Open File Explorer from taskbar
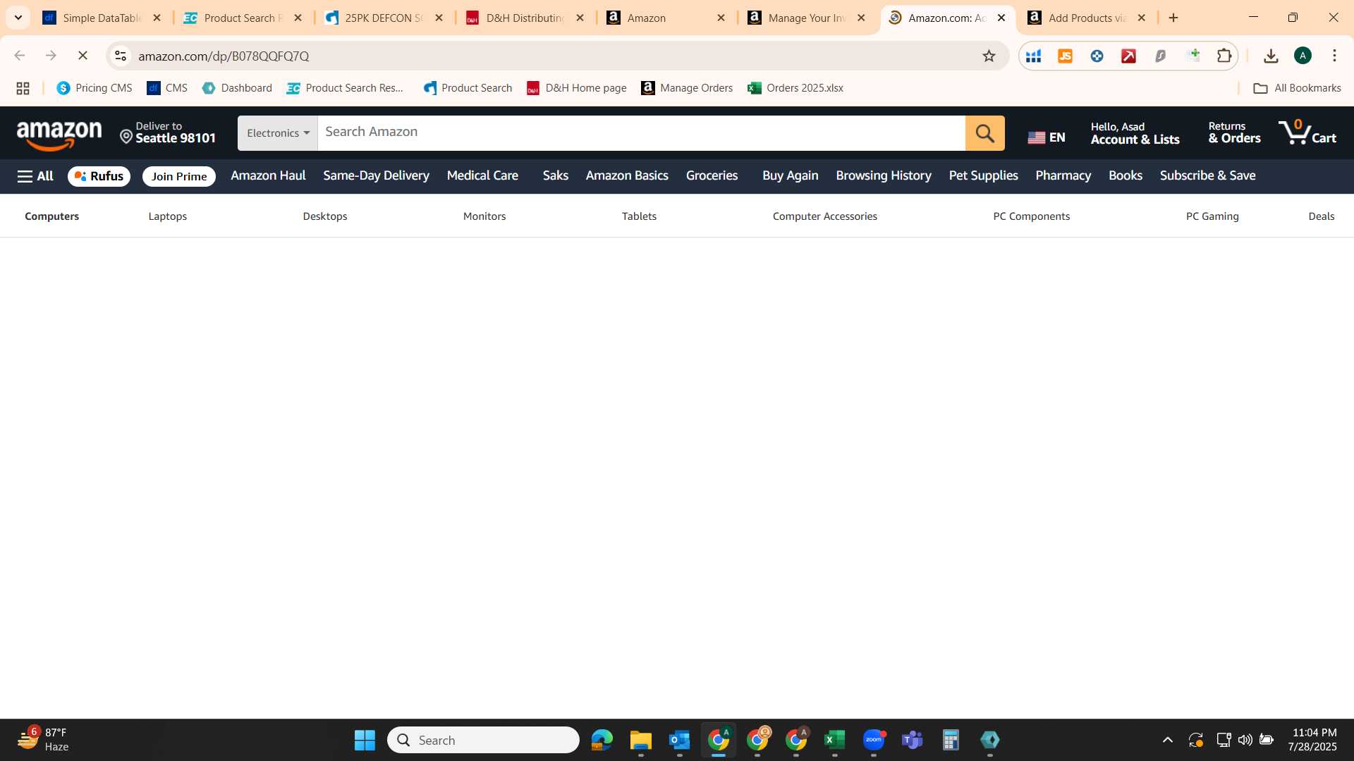Viewport: 1354px width, 761px height. point(640,740)
